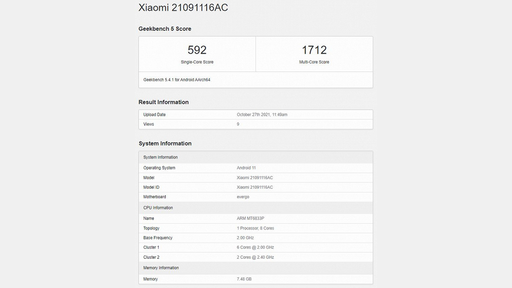This screenshot has height=288, width=512.
Task: Select 'Geekbench 5.4.1 for Android AArch64' text
Action: coord(176,80)
